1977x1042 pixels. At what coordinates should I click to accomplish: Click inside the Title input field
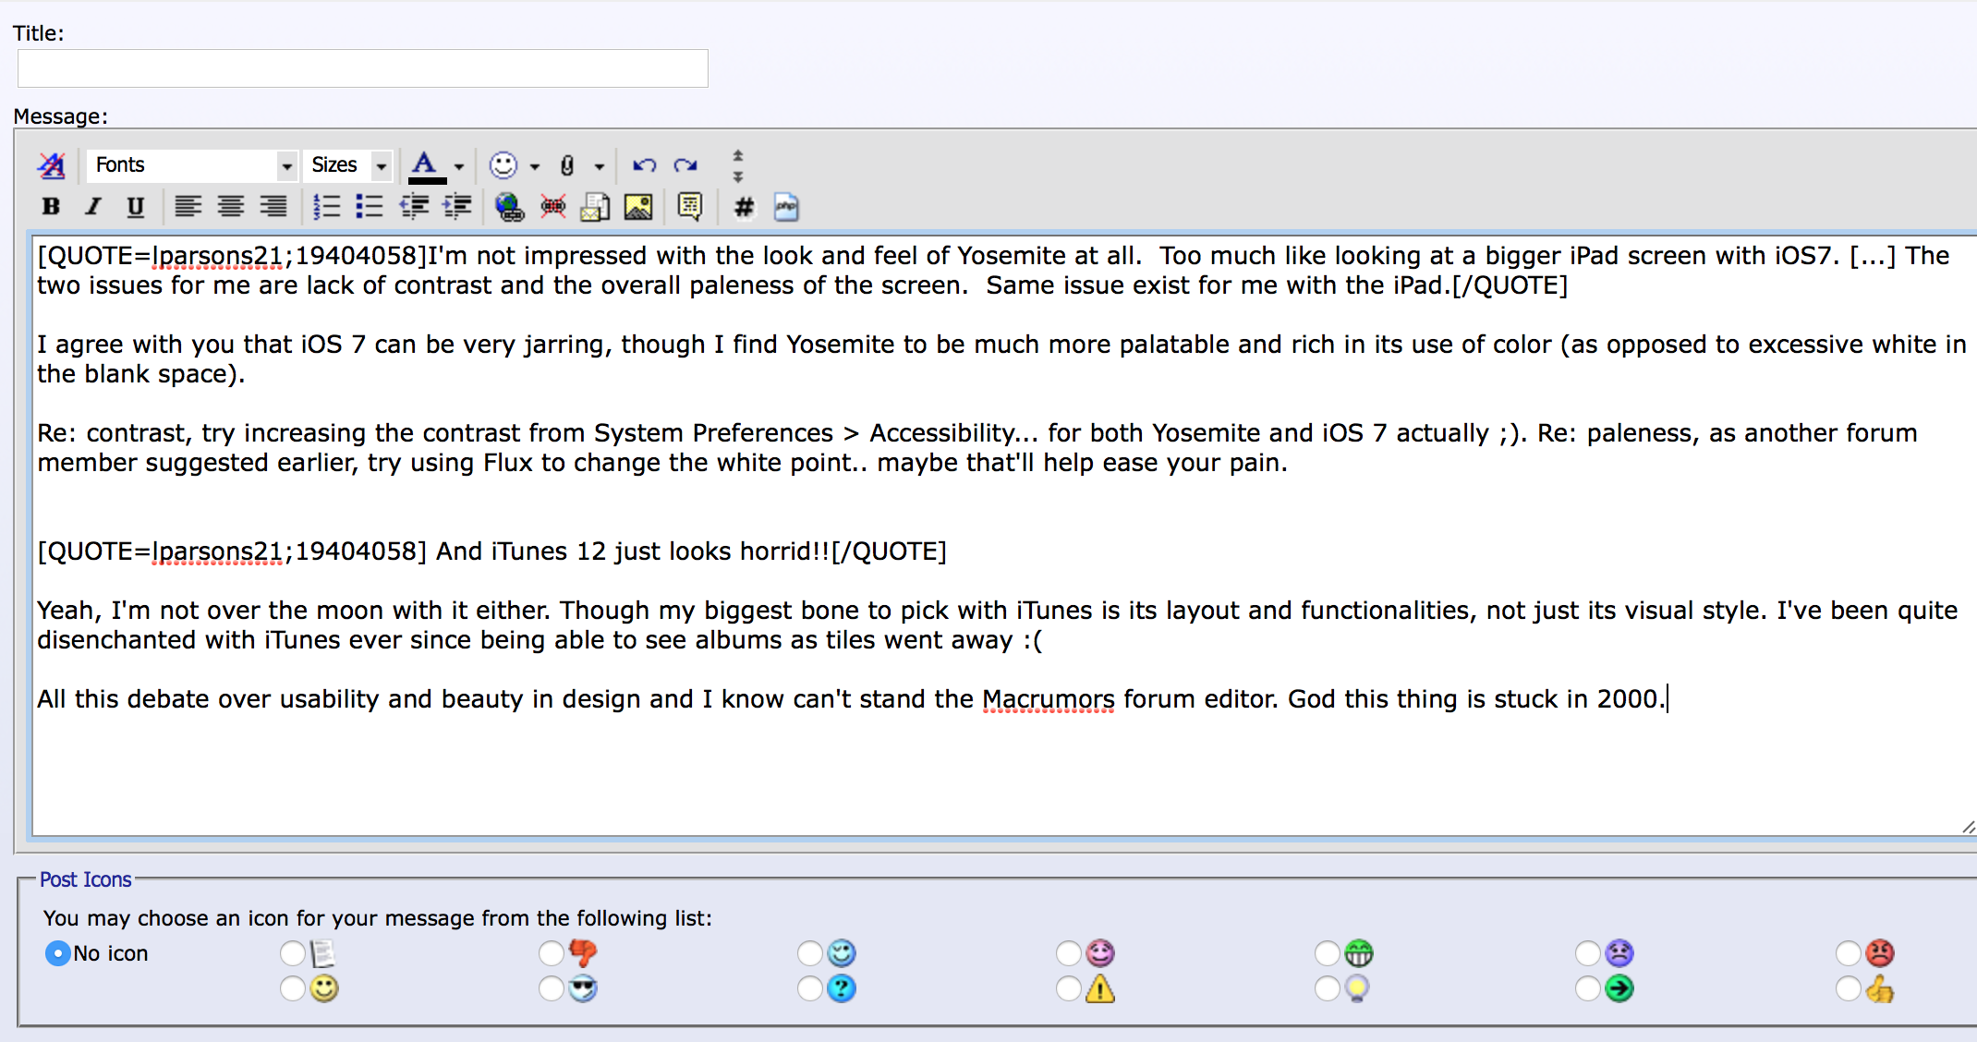click(363, 68)
